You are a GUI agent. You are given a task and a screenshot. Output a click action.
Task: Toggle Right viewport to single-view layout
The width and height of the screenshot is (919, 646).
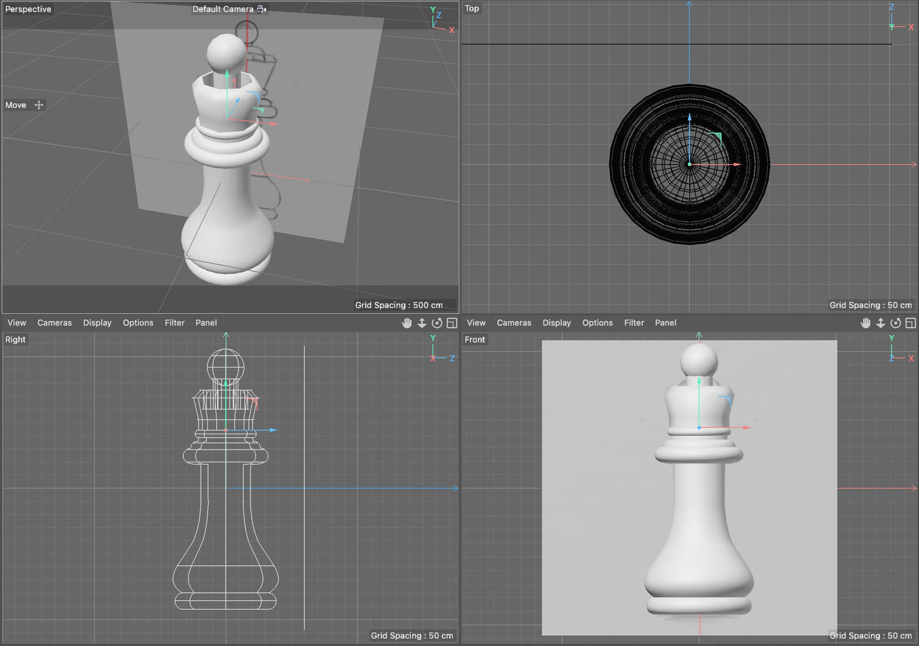pyautogui.click(x=452, y=322)
